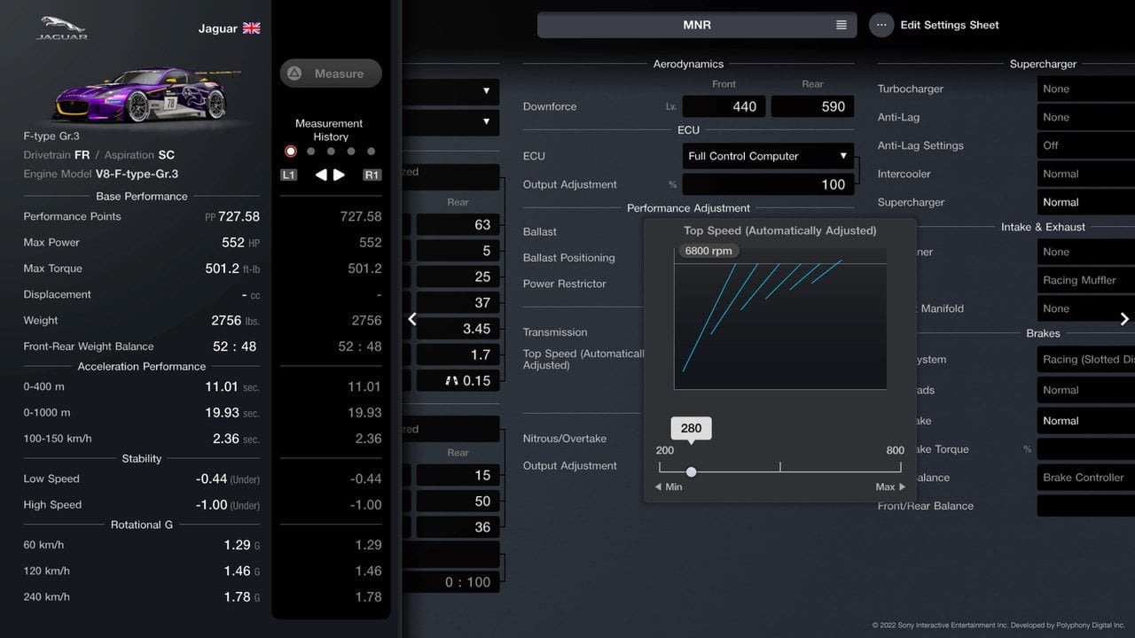Image resolution: width=1135 pixels, height=638 pixels.
Task: Go to previous measurement history entry
Action: 321,175
